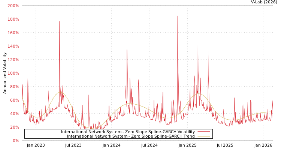Click the Spline-GARCH Trend legend entry
The height and width of the screenshot is (150, 281).
pyautogui.click(x=131, y=136)
